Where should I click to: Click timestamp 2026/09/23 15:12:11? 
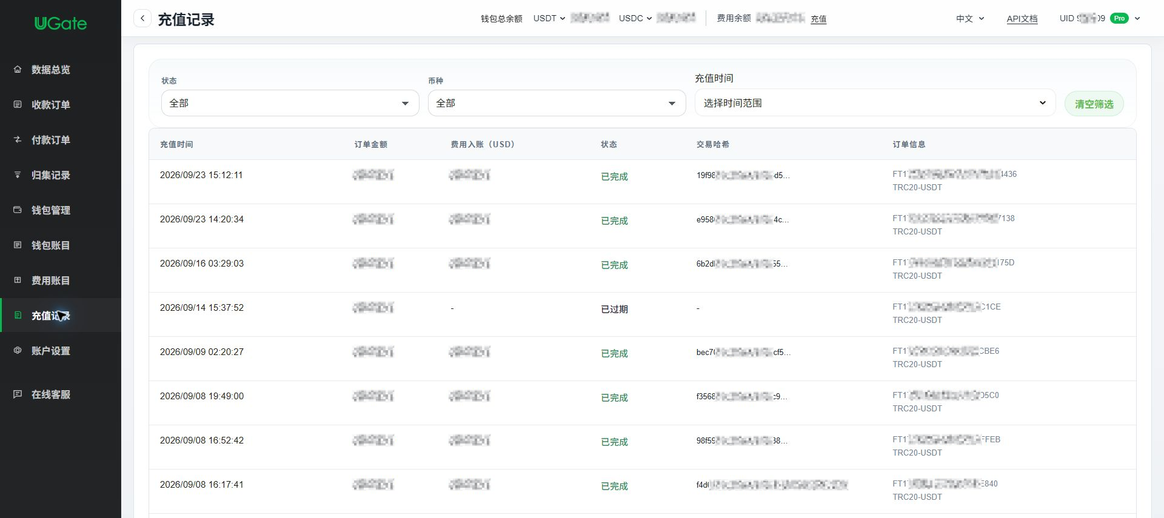coord(201,175)
